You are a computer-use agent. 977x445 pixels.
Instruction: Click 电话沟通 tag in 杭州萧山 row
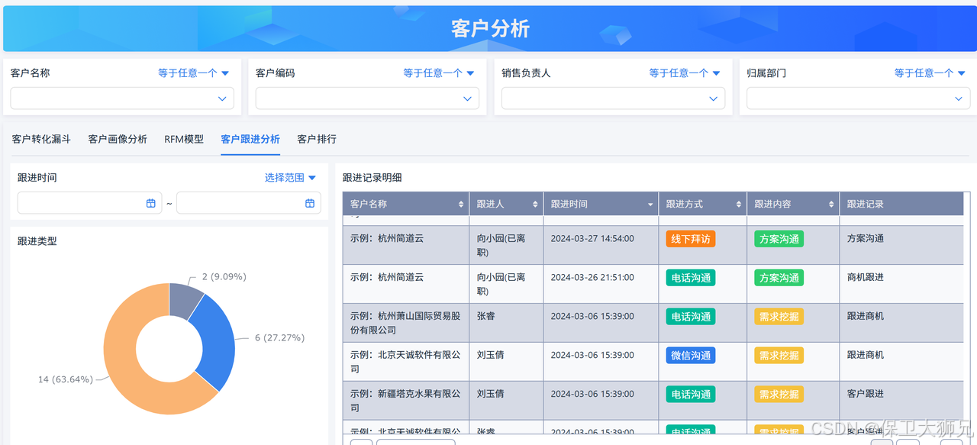(691, 317)
